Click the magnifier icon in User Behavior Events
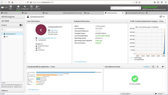 [158, 67]
